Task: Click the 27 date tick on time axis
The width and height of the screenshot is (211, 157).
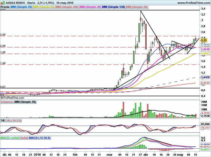Action: pos(140,154)
